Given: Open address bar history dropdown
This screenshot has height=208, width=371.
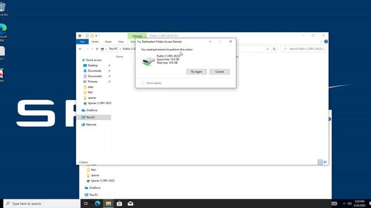Looking at the screenshot, I should point(267,49).
